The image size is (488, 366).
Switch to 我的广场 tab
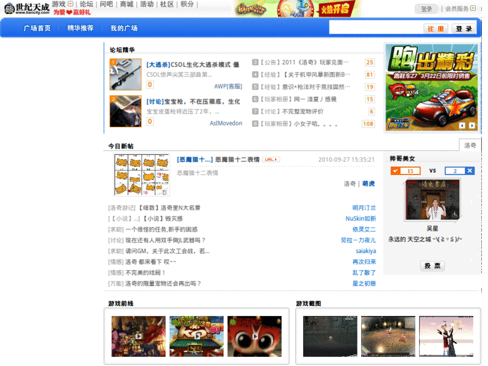coord(124,28)
